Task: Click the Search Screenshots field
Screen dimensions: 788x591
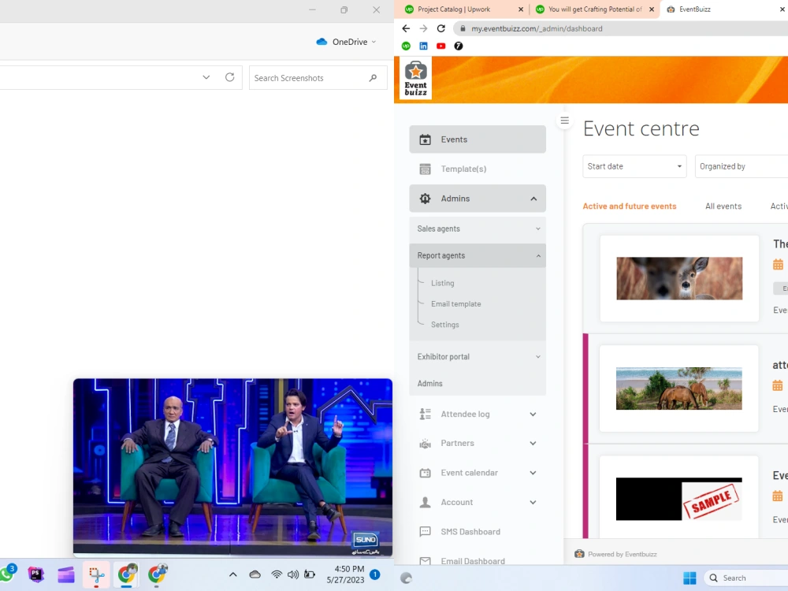Action: tap(318, 78)
